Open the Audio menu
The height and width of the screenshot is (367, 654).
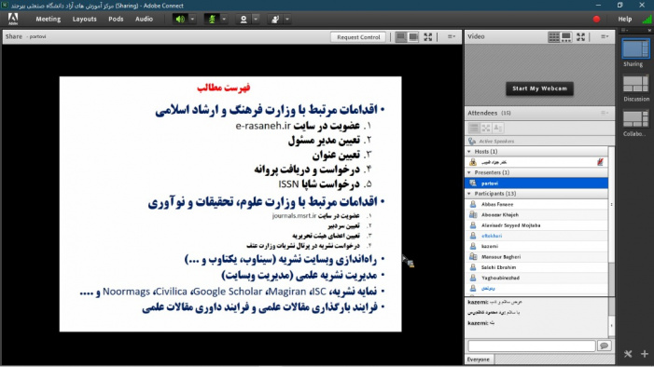click(144, 20)
